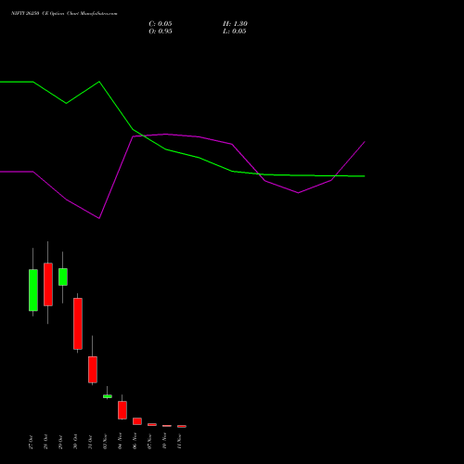This screenshot has width=464, height=464.
Task: Select the red candlestick for 31 Oct
Action: (93, 369)
